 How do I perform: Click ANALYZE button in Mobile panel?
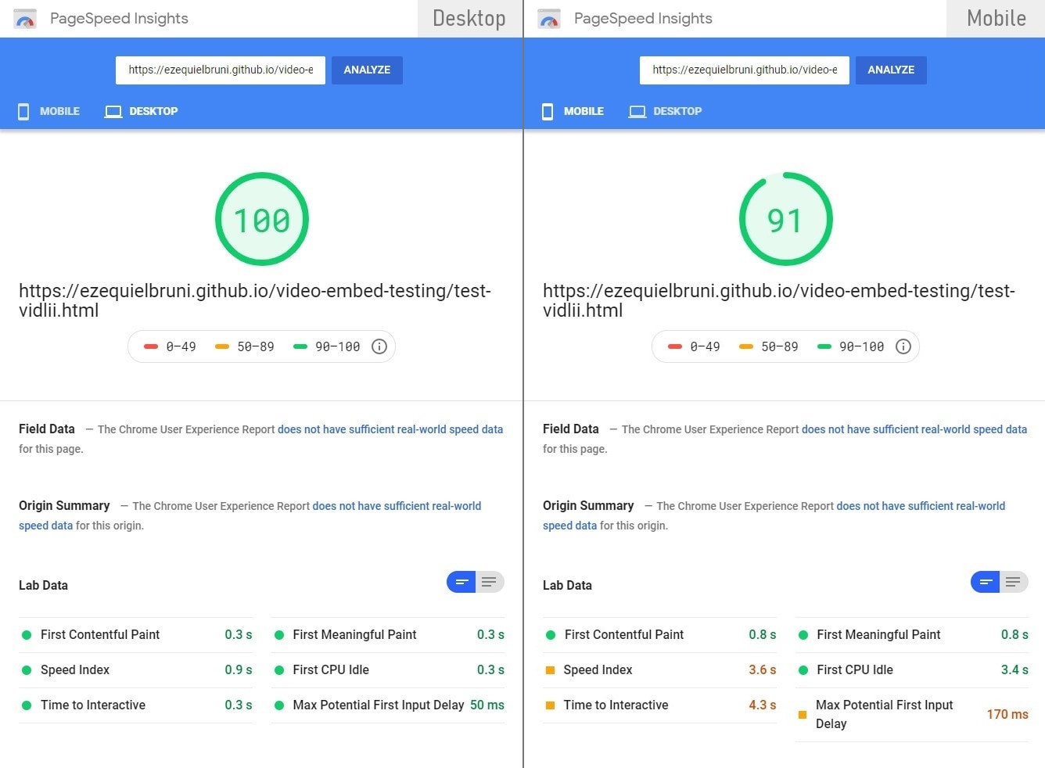click(891, 70)
